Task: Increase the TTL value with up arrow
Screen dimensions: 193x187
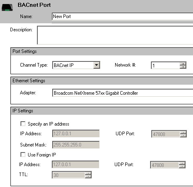Action: [88, 173]
